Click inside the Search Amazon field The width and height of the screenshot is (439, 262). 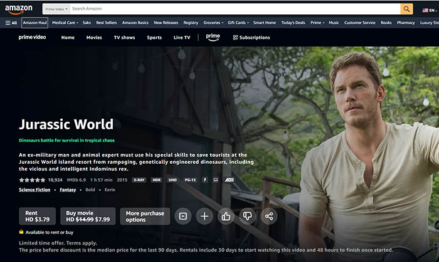[235, 9]
